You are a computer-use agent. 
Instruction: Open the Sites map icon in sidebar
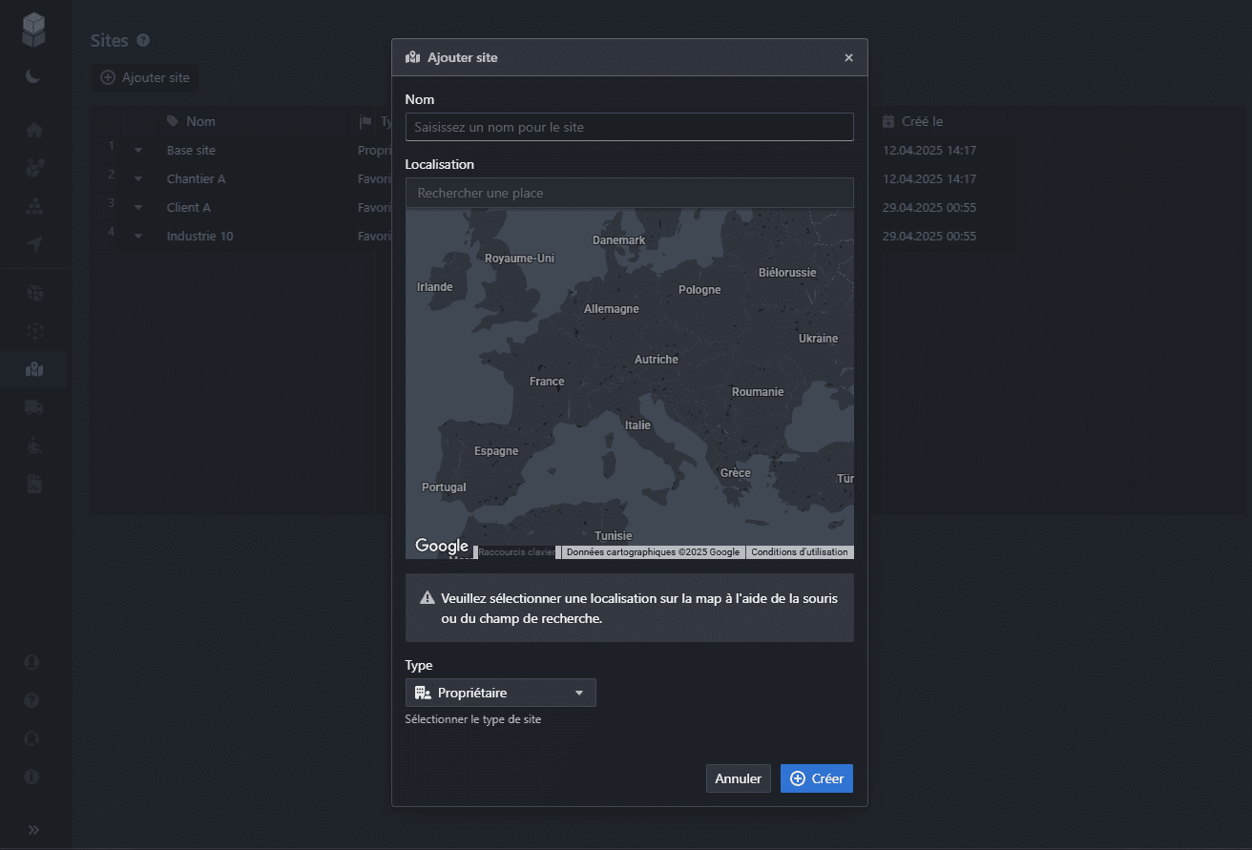(x=34, y=369)
